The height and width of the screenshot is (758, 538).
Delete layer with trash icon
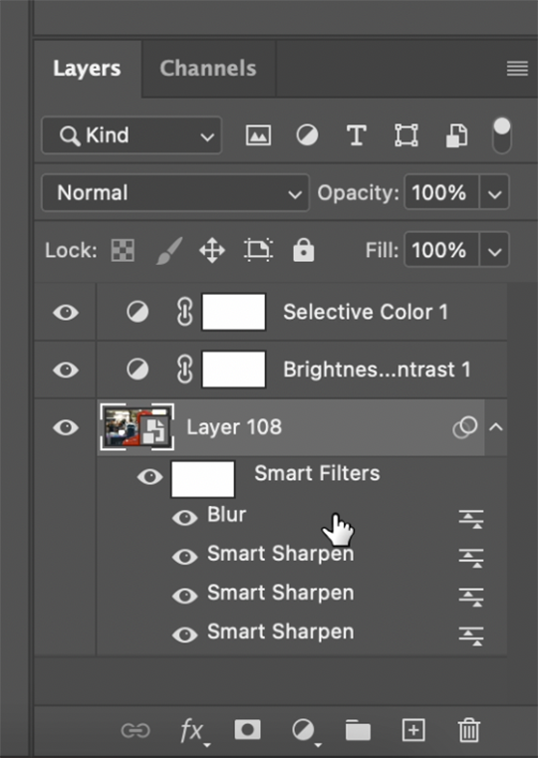469,730
